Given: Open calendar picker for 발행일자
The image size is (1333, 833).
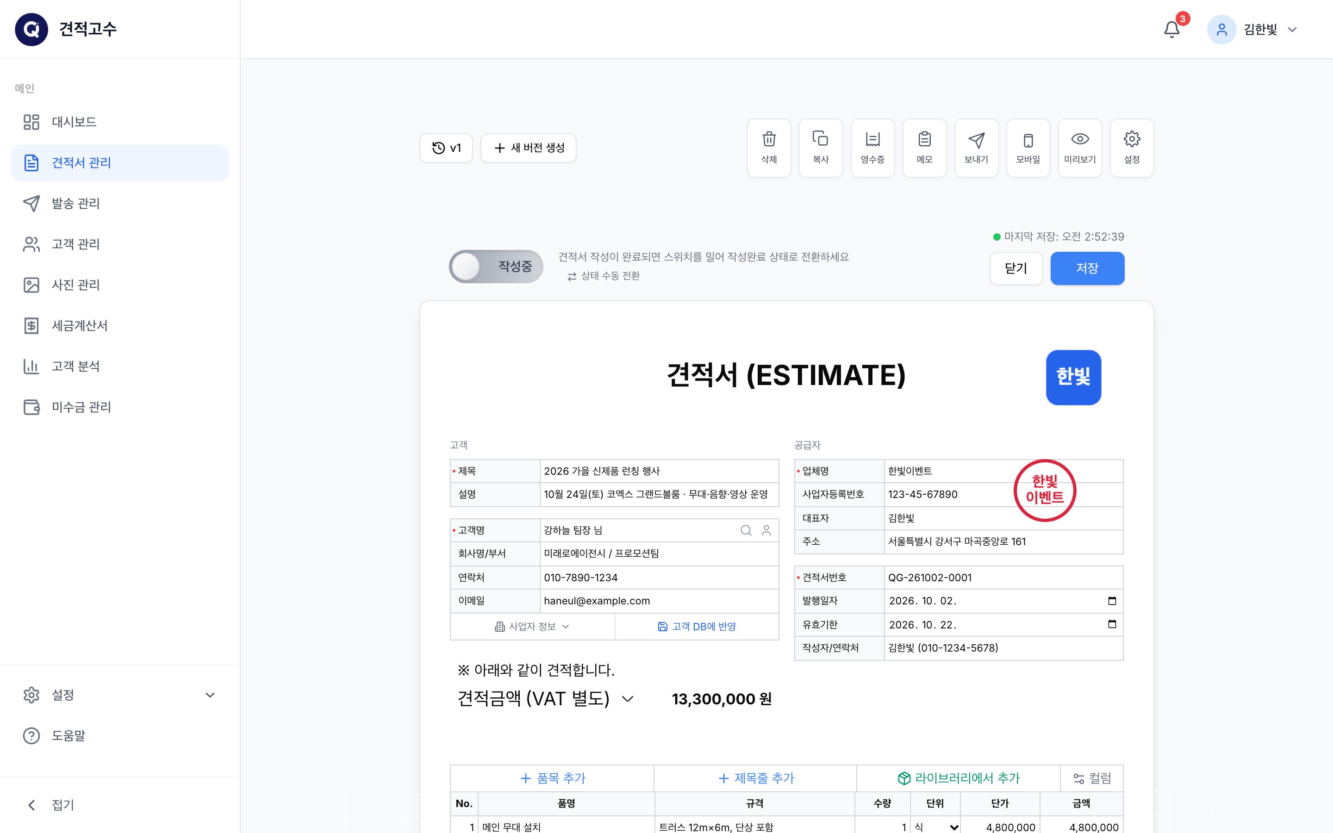Looking at the screenshot, I should (x=1112, y=601).
